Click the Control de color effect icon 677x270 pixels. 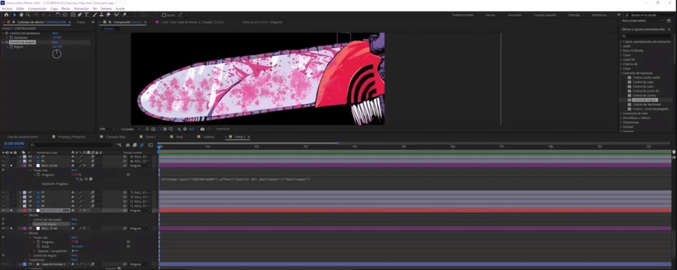[x=630, y=86]
